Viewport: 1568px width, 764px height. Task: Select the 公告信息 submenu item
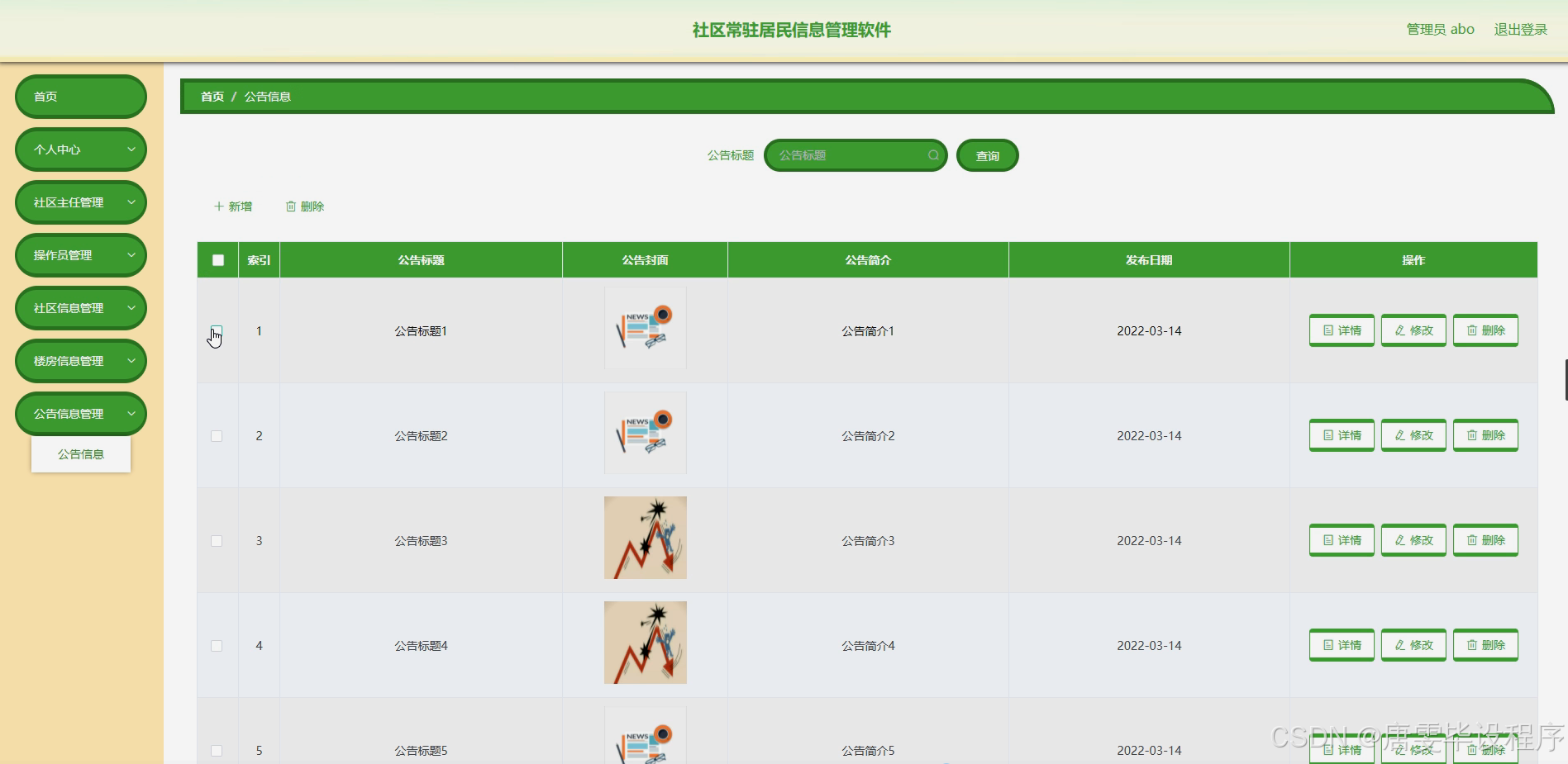pos(81,454)
